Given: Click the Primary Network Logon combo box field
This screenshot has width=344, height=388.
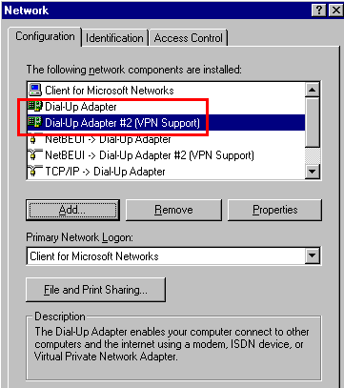Looking at the screenshot, I should (173, 255).
